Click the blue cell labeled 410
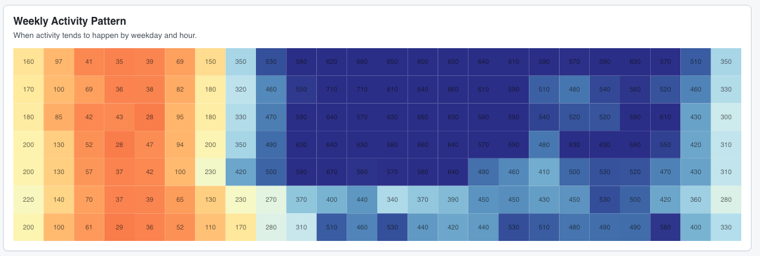The height and width of the screenshot is (256, 760). point(544,172)
